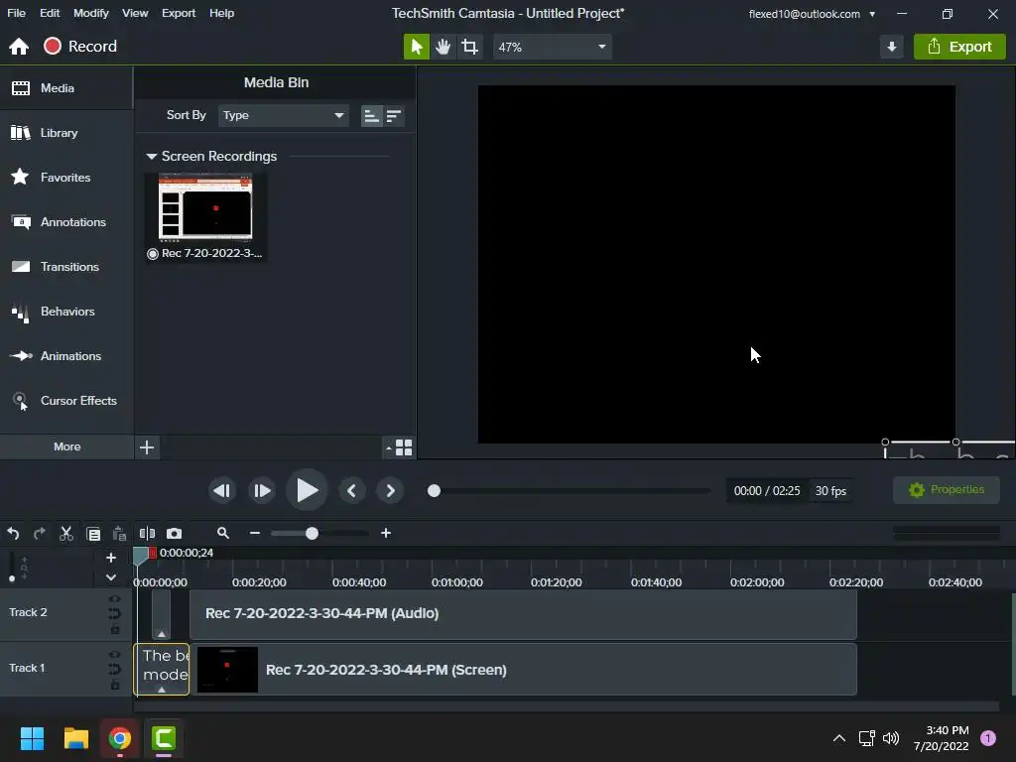1016x762 pixels.
Task: Go to the Home screen icon
Action: [19, 47]
